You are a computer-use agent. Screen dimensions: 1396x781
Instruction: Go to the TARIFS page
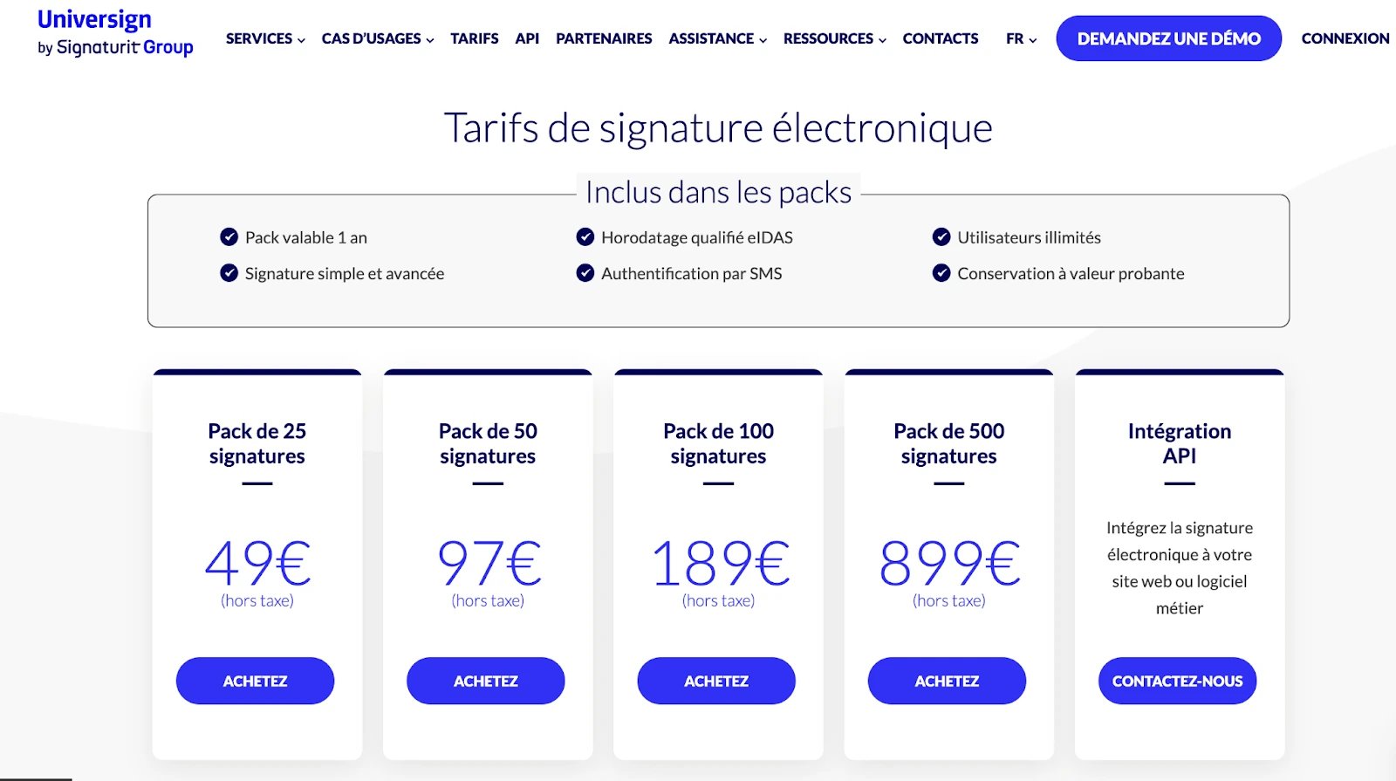point(475,38)
